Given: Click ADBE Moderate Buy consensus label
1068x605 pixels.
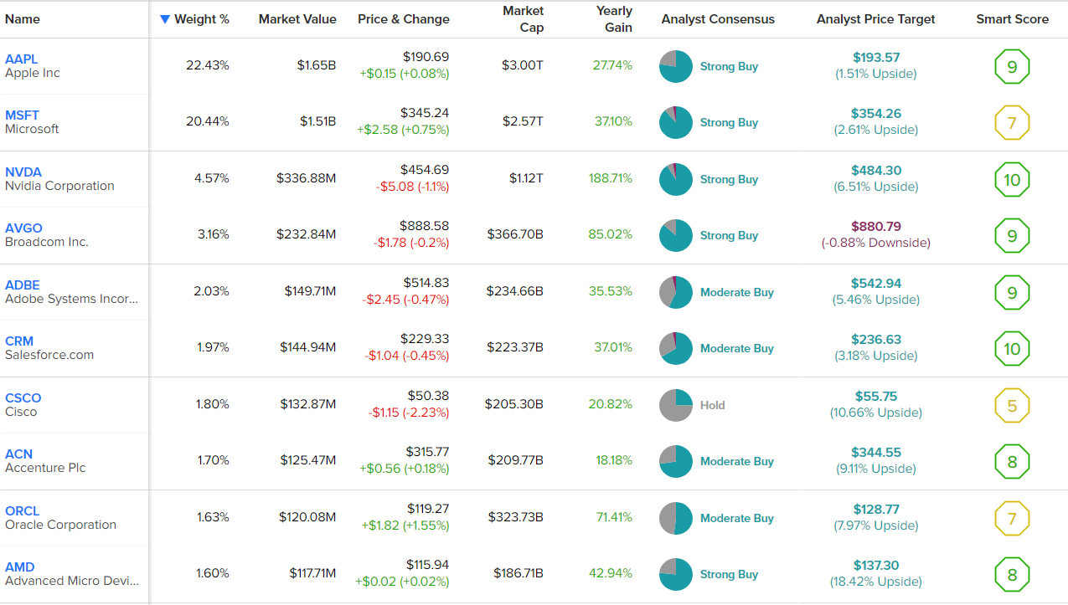Looking at the screenshot, I should click(737, 292).
